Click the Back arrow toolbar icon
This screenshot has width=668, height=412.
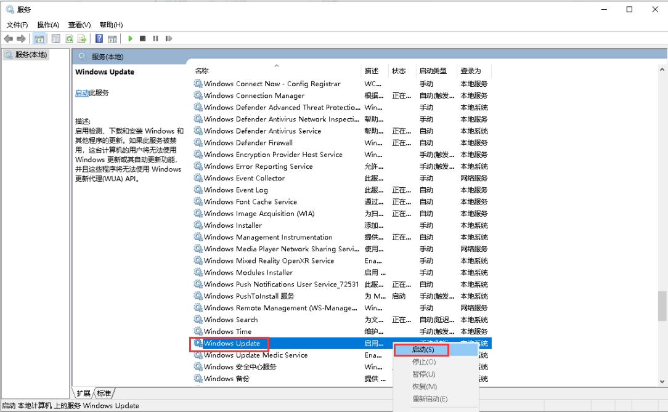(x=8, y=39)
